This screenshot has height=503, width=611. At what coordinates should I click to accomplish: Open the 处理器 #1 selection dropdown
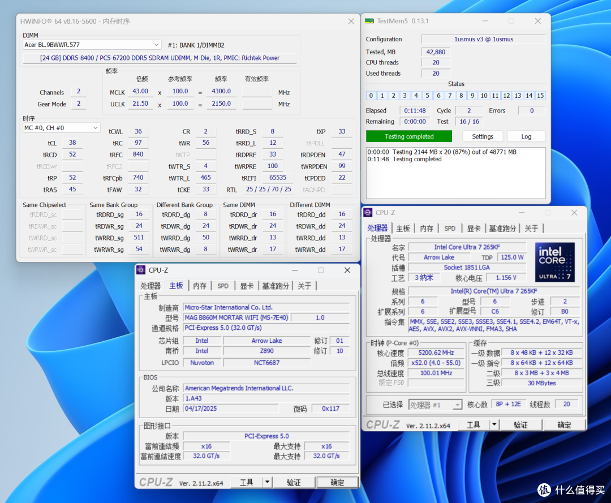click(x=457, y=405)
